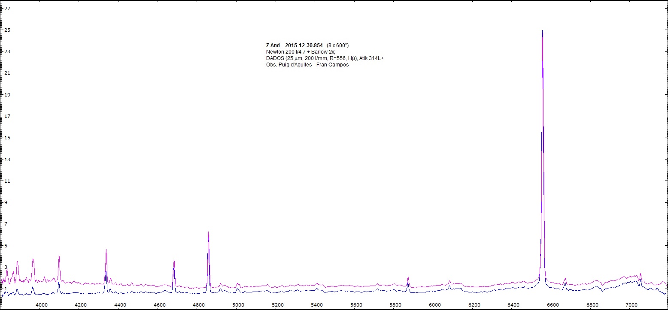Image resolution: width=668 pixels, height=310 pixels.
Task: Click the magenta peak near 3960
Action: pos(33,260)
